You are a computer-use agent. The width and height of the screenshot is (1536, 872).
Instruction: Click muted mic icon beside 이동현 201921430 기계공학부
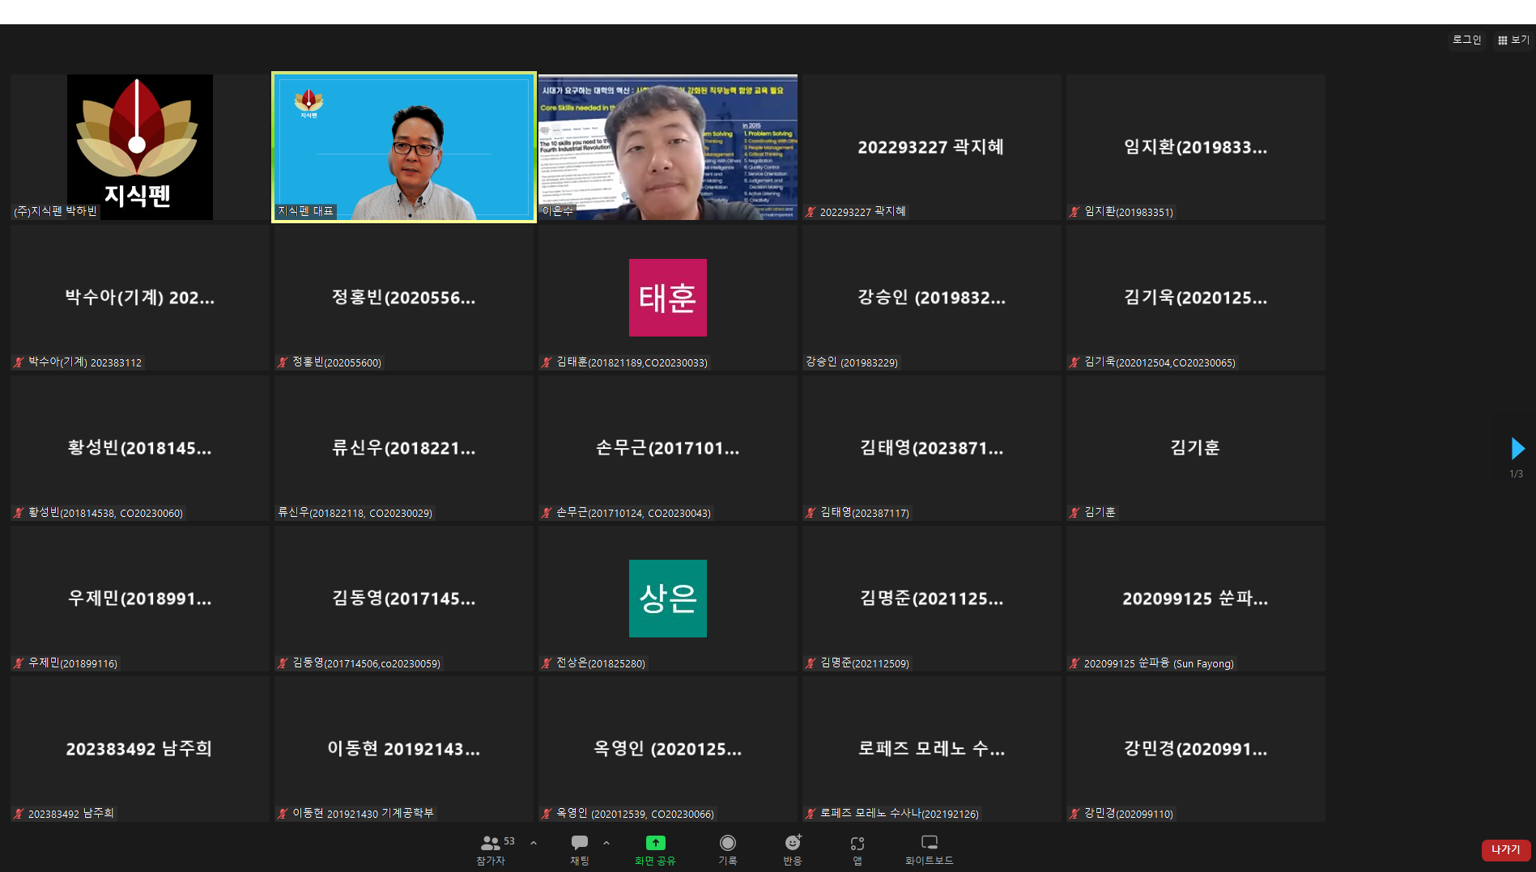283,814
